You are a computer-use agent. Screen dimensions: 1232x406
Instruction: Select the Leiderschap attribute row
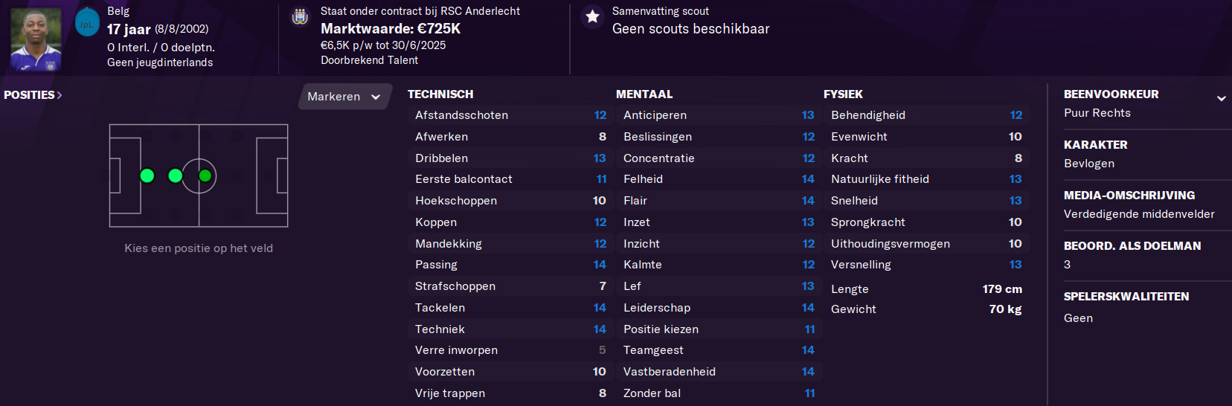[x=719, y=308]
